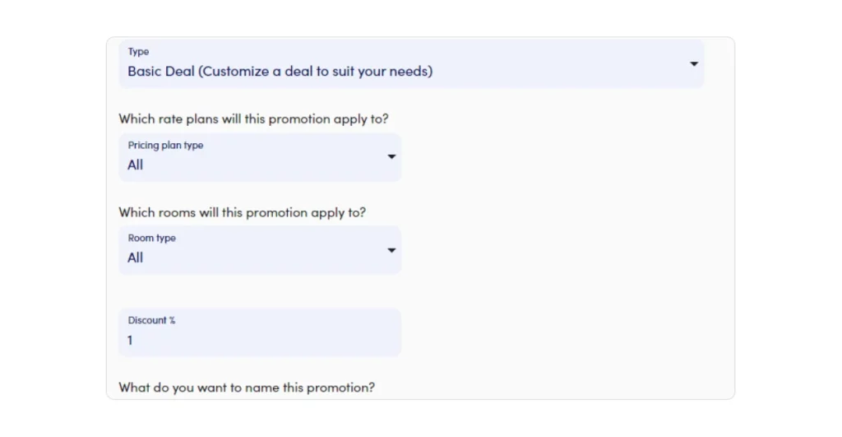The width and height of the screenshot is (842, 437).
Task: Click the "Which rate plans" question text
Action: coord(253,119)
